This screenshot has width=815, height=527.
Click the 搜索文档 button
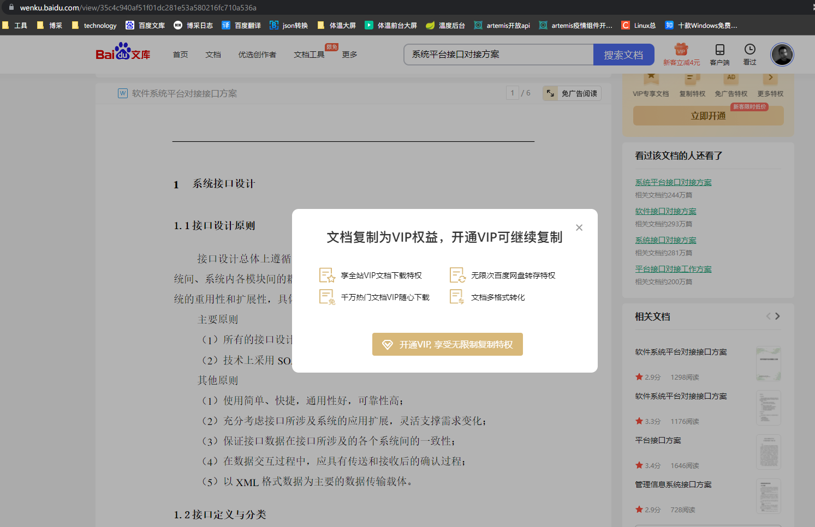pyautogui.click(x=623, y=55)
